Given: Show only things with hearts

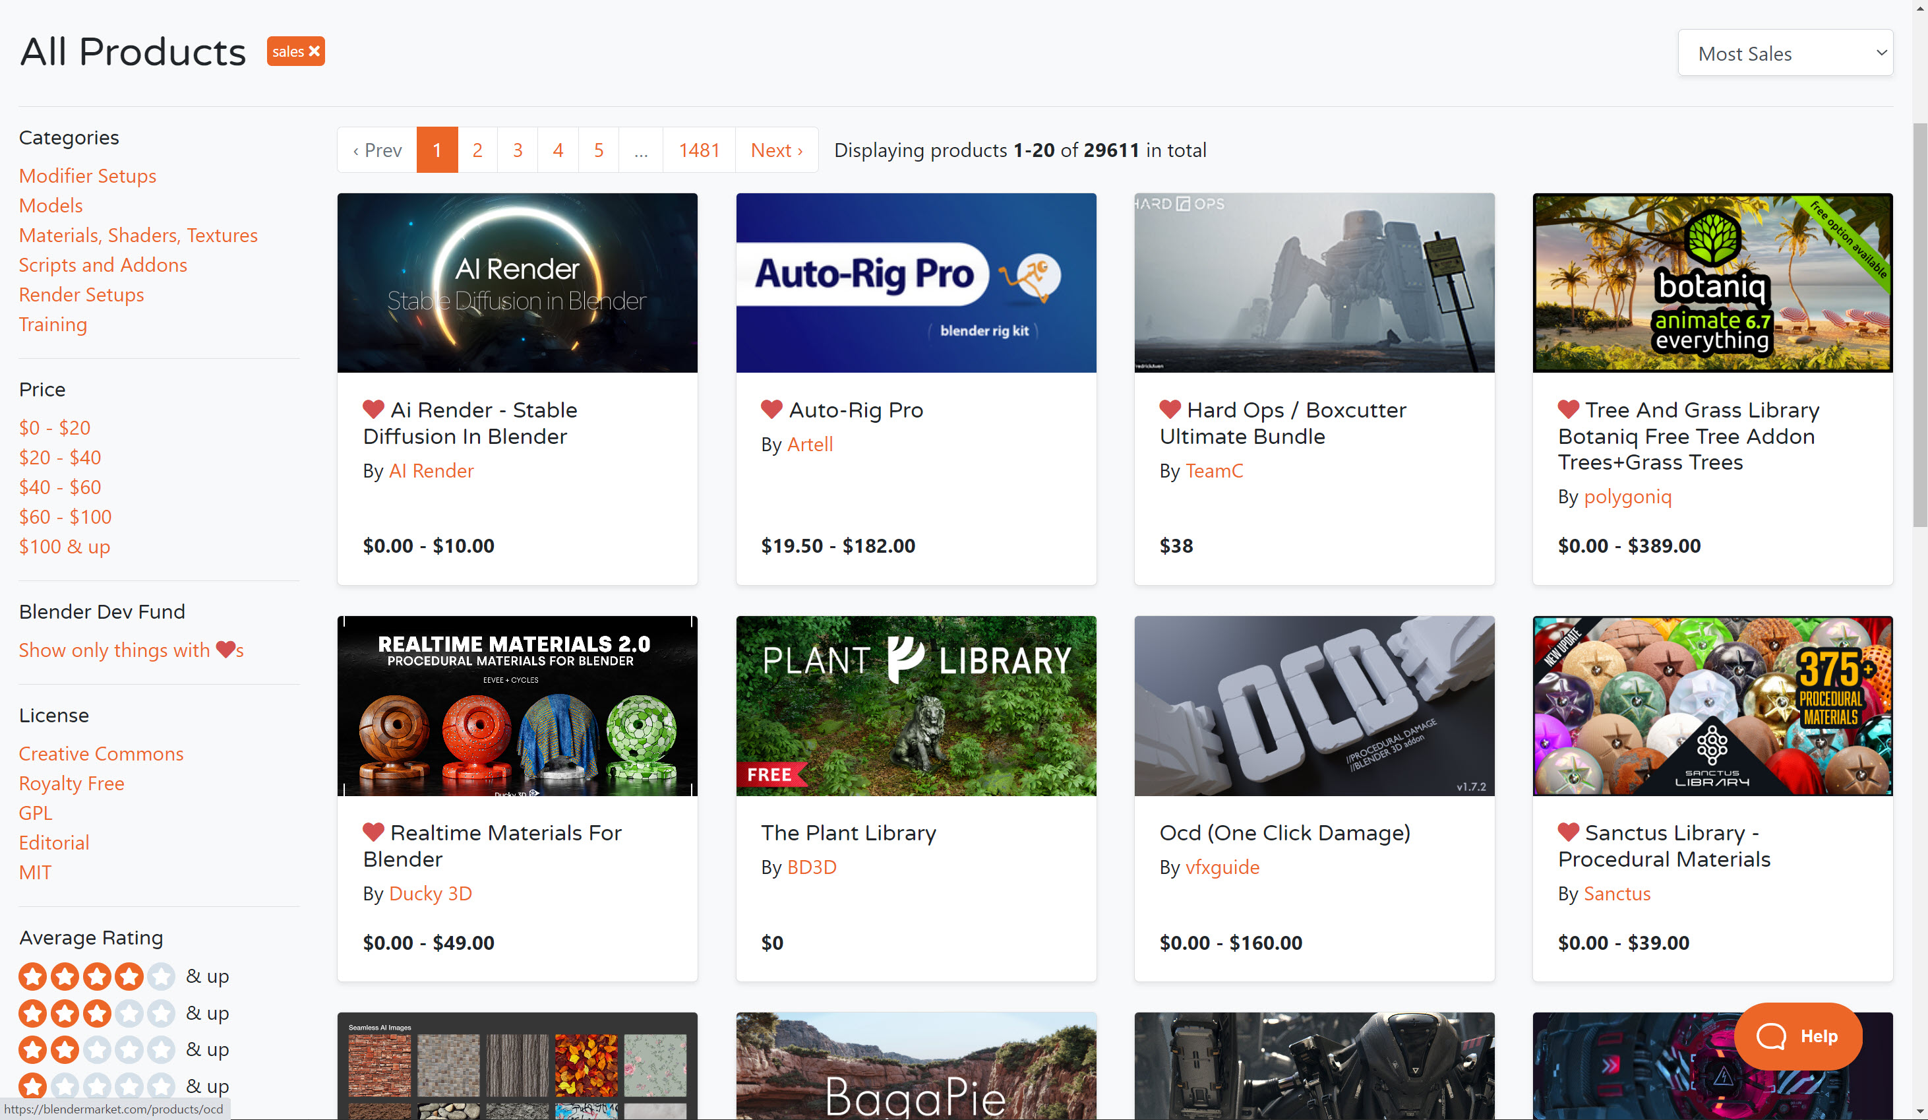Looking at the screenshot, I should click(x=131, y=650).
